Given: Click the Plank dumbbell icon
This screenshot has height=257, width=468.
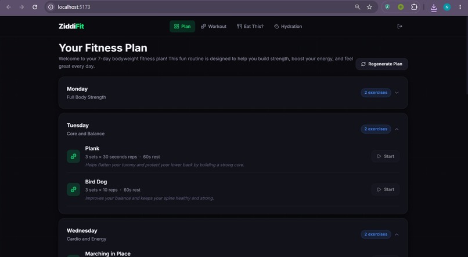Looking at the screenshot, I should (x=73, y=156).
